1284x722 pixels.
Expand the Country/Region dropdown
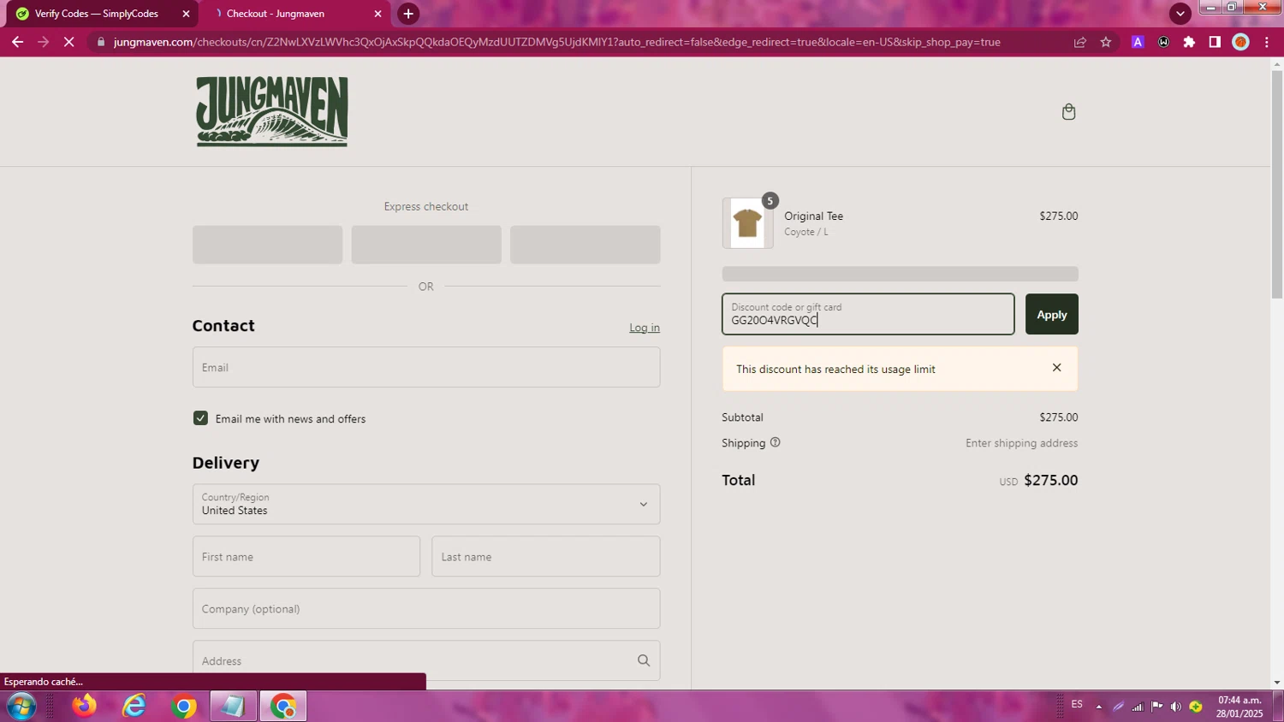[426, 504]
